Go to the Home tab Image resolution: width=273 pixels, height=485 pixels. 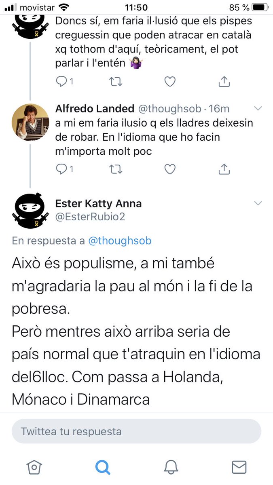coord(34,467)
